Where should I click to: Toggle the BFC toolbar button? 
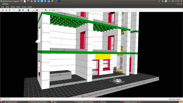[x=37, y=10]
